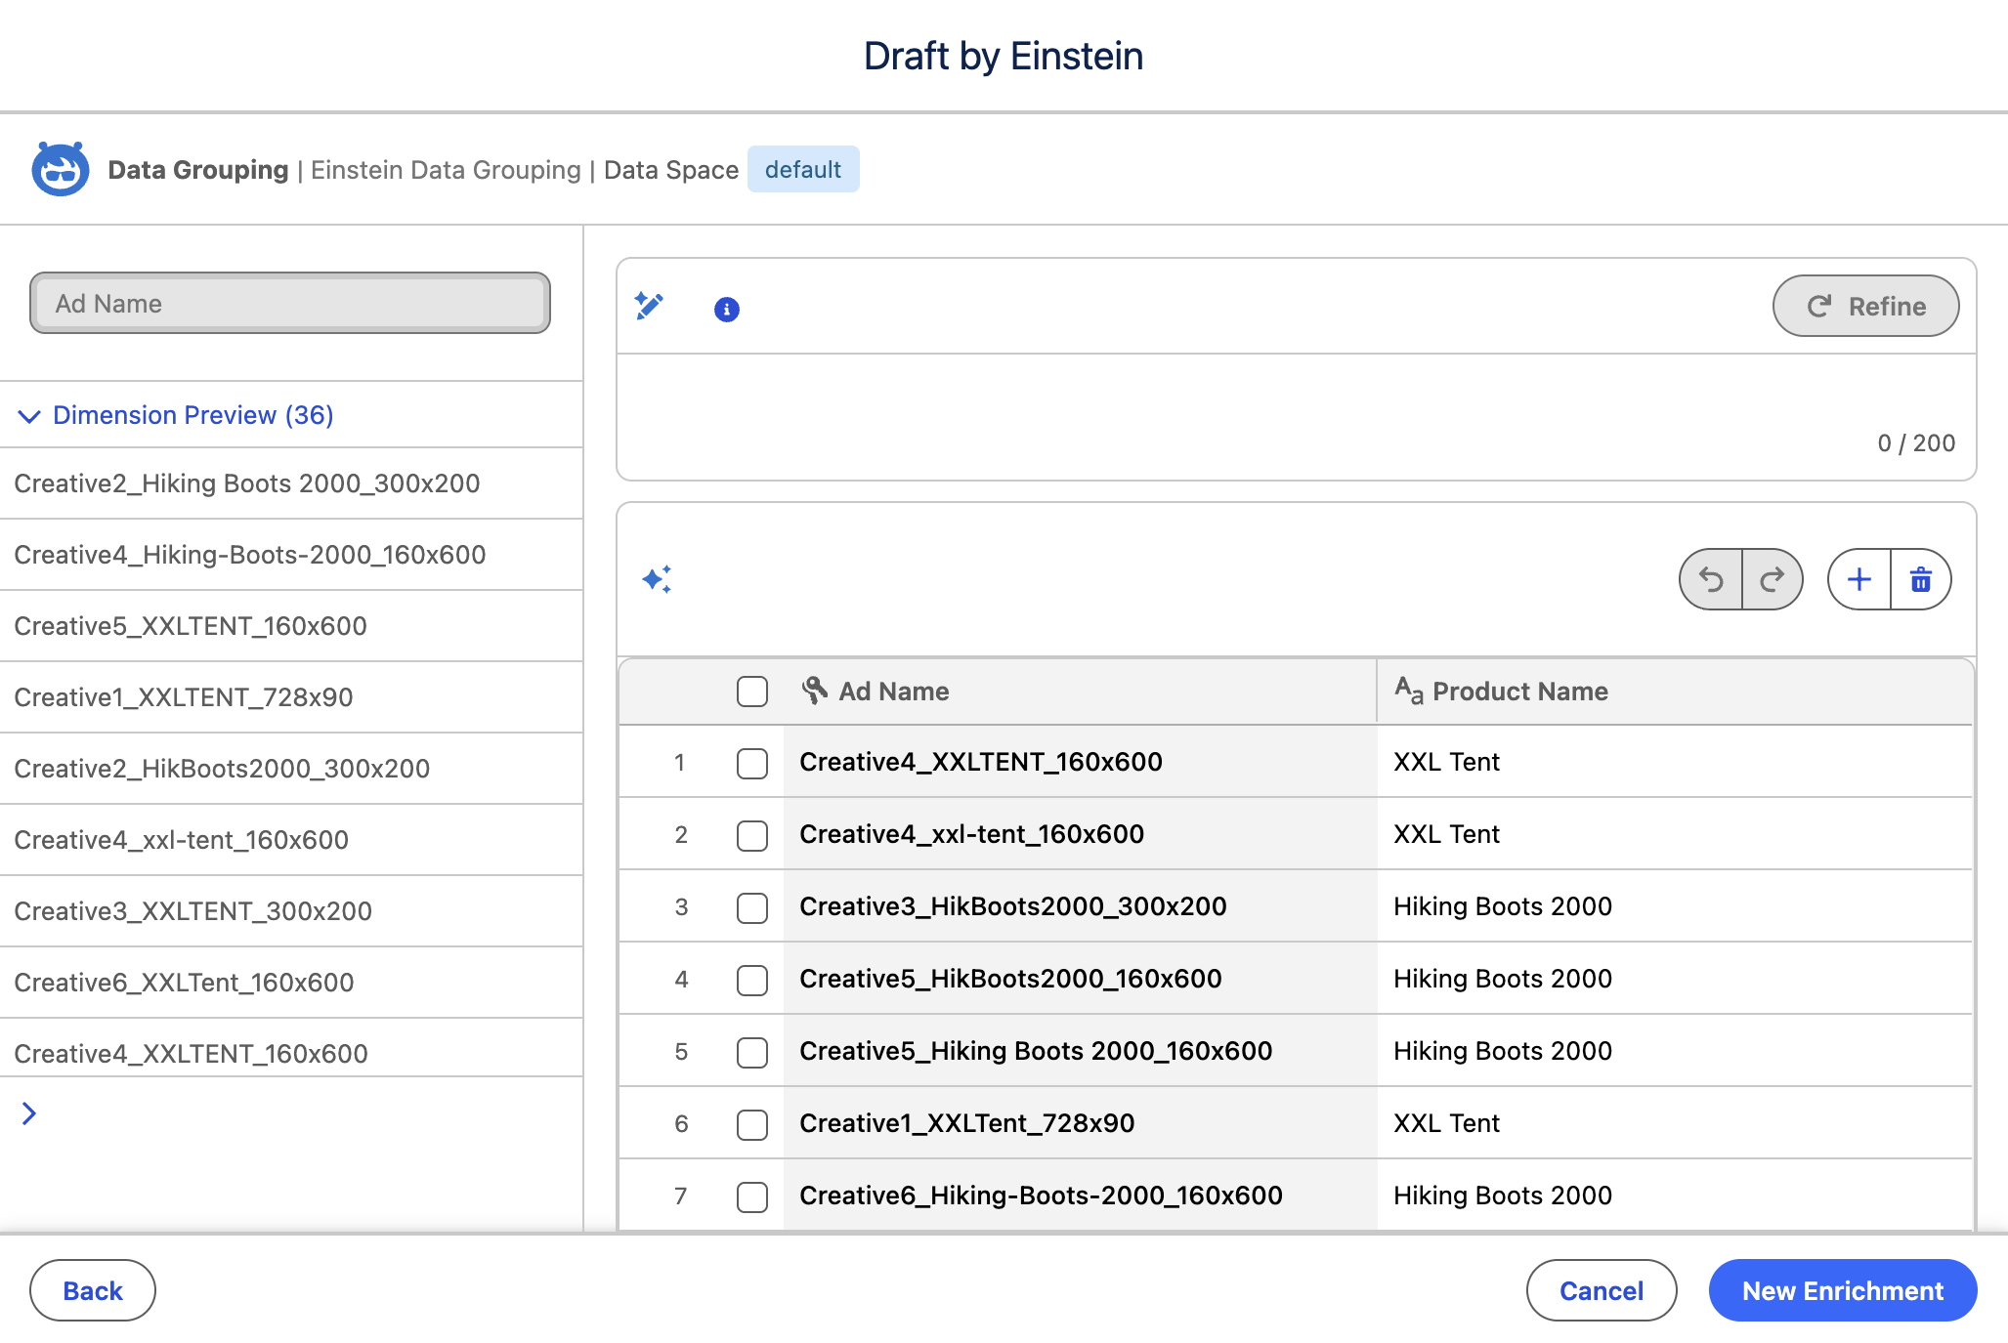
Task: Edit the Product Name cell in row 1
Action: [x=1675, y=762]
